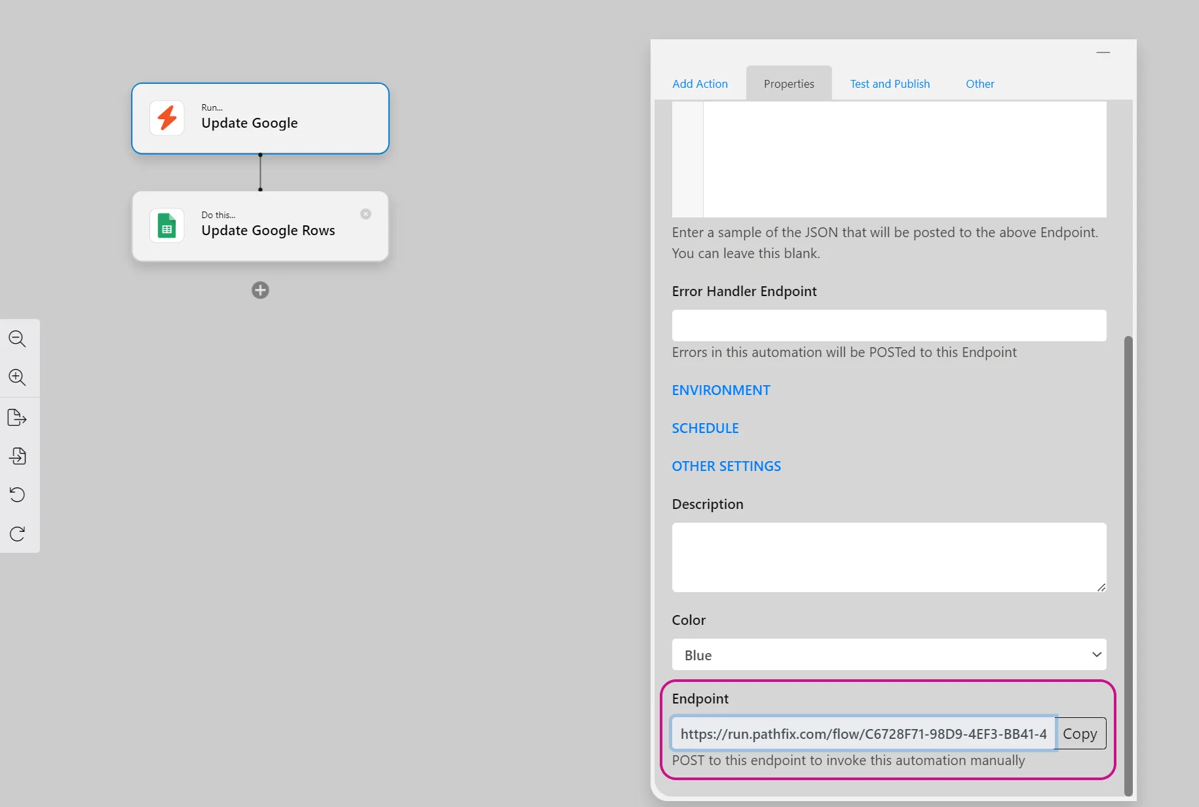This screenshot has height=807, width=1199.
Task: Click the Error Handler Endpoint input
Action: click(889, 326)
